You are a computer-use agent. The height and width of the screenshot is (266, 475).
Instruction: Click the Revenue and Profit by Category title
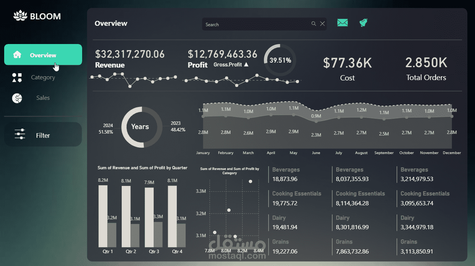230,171
